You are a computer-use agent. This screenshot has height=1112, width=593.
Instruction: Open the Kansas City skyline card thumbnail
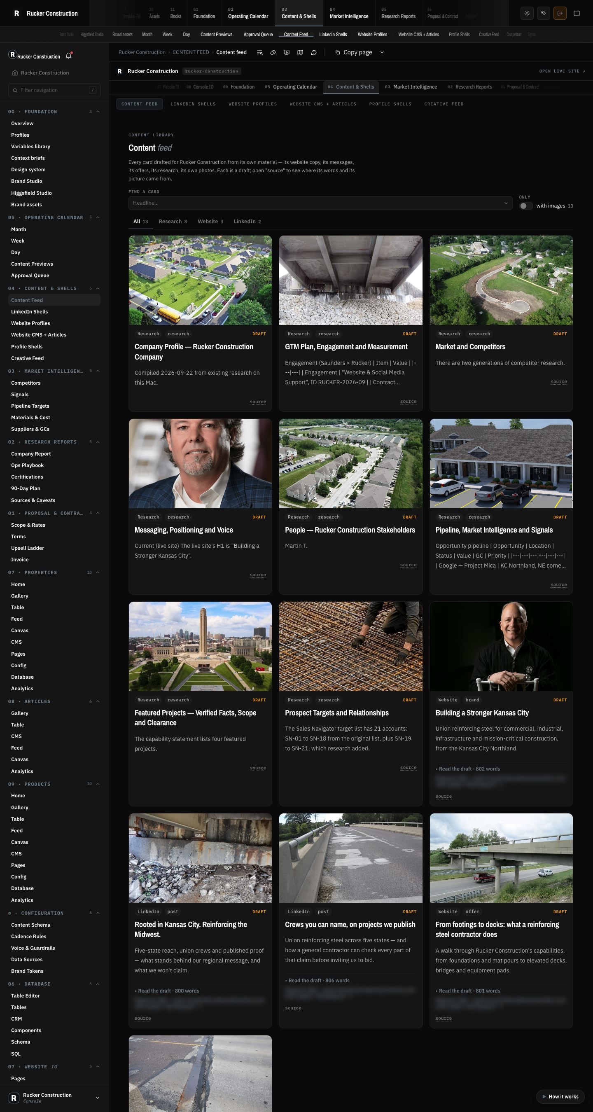tap(200, 646)
